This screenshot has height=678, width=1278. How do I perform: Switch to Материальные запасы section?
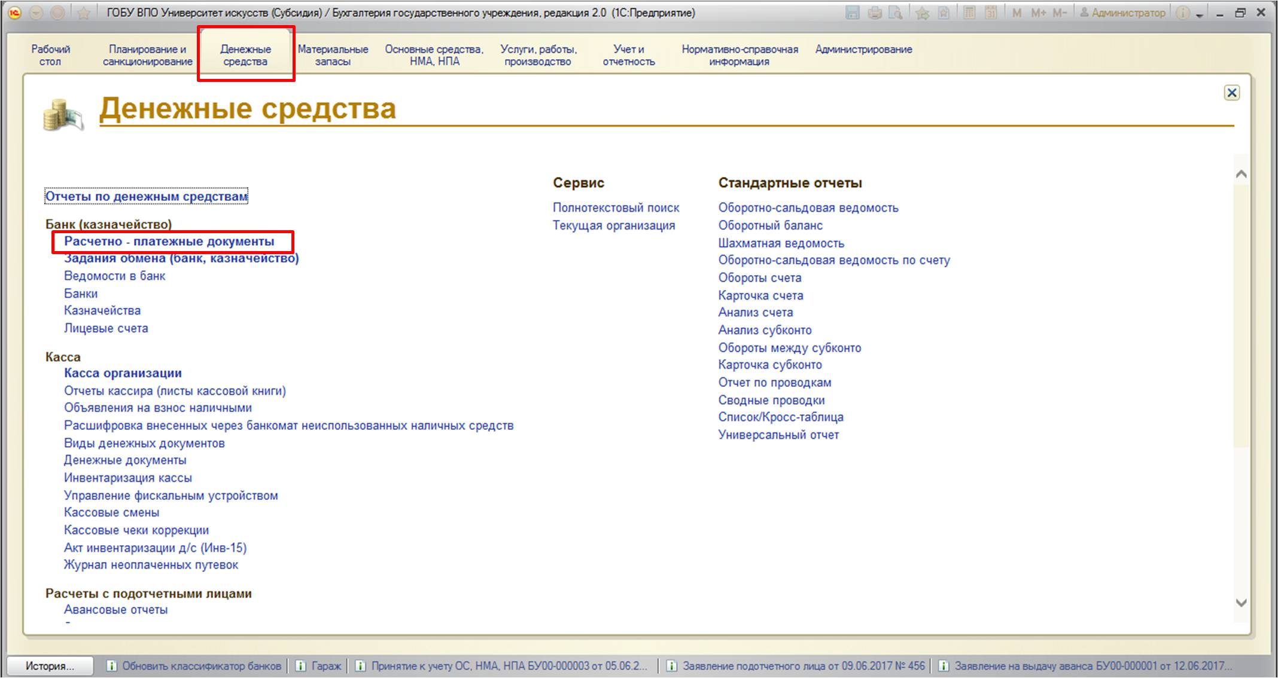(333, 55)
